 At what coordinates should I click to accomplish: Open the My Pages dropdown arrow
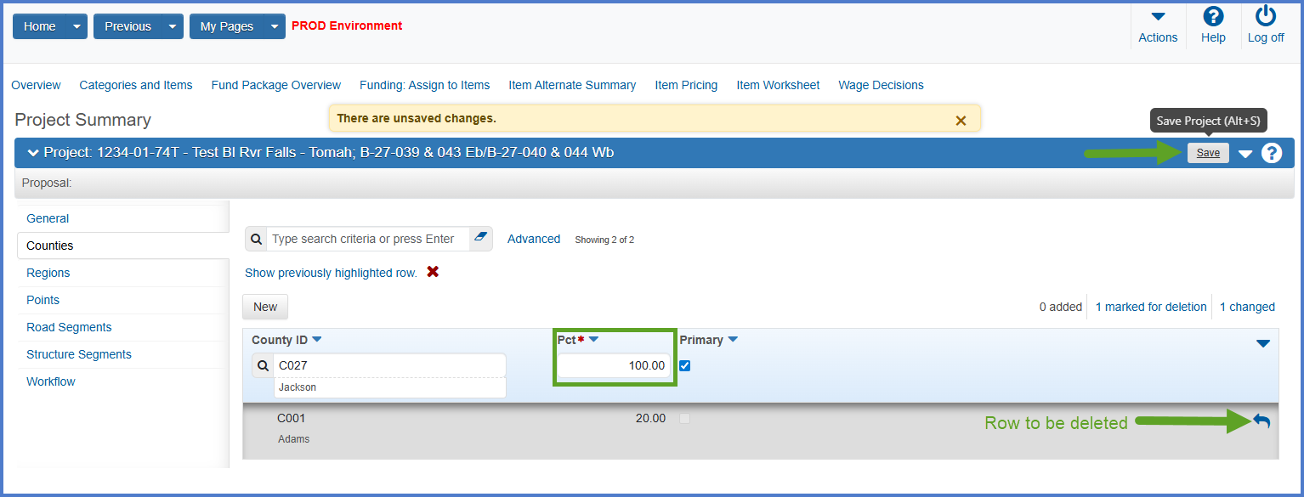coord(274,26)
